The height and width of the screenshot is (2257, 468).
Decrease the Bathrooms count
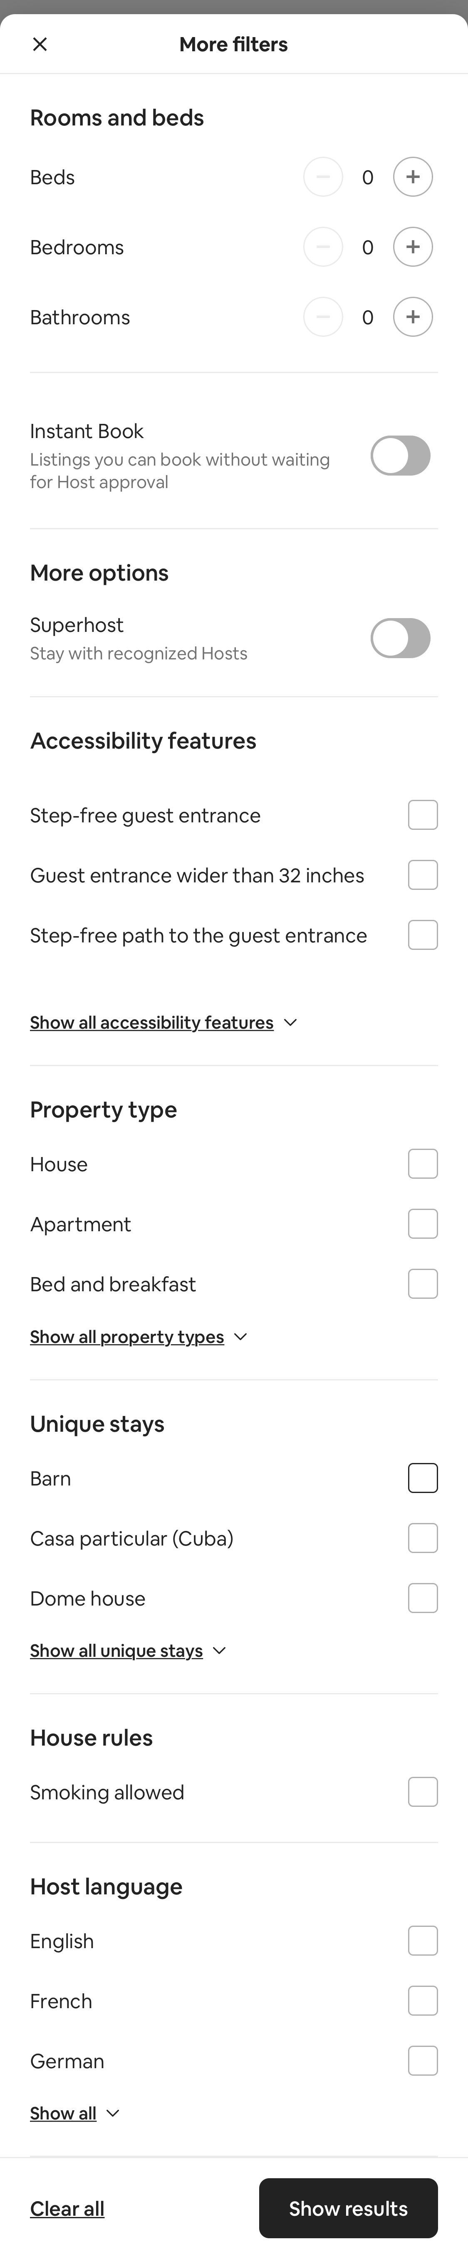click(323, 316)
